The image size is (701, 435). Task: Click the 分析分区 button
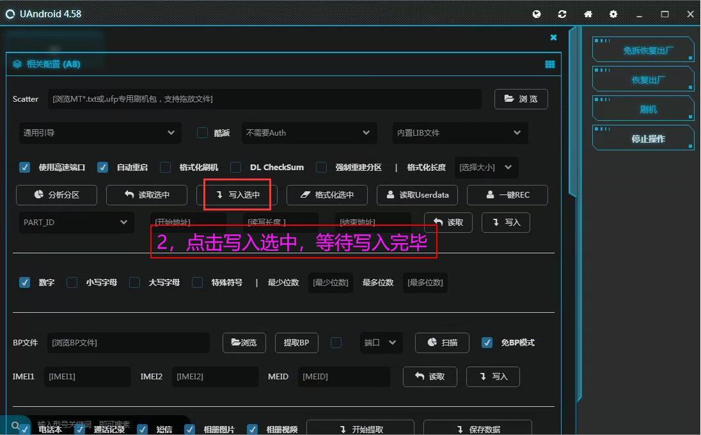[56, 195]
